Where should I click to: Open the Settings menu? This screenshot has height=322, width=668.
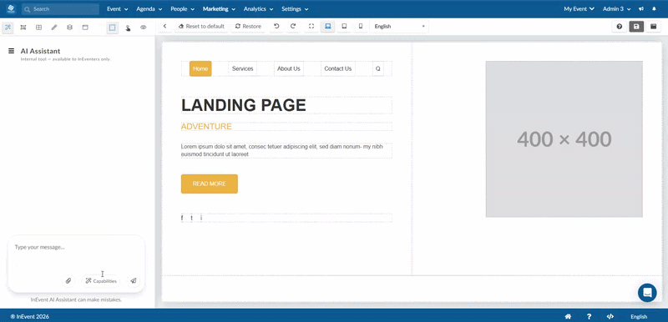295,9
